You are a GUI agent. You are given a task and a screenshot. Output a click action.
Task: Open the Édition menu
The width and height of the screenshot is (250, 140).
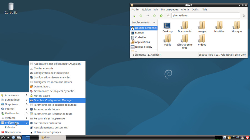[146, 9]
